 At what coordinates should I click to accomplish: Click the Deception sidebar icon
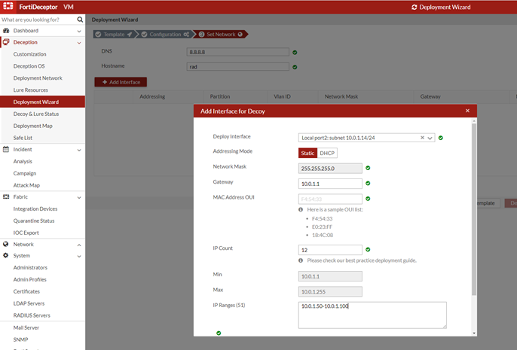pyautogui.click(x=6, y=42)
